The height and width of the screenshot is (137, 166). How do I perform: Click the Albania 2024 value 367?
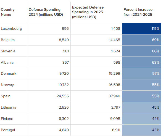point(65,62)
